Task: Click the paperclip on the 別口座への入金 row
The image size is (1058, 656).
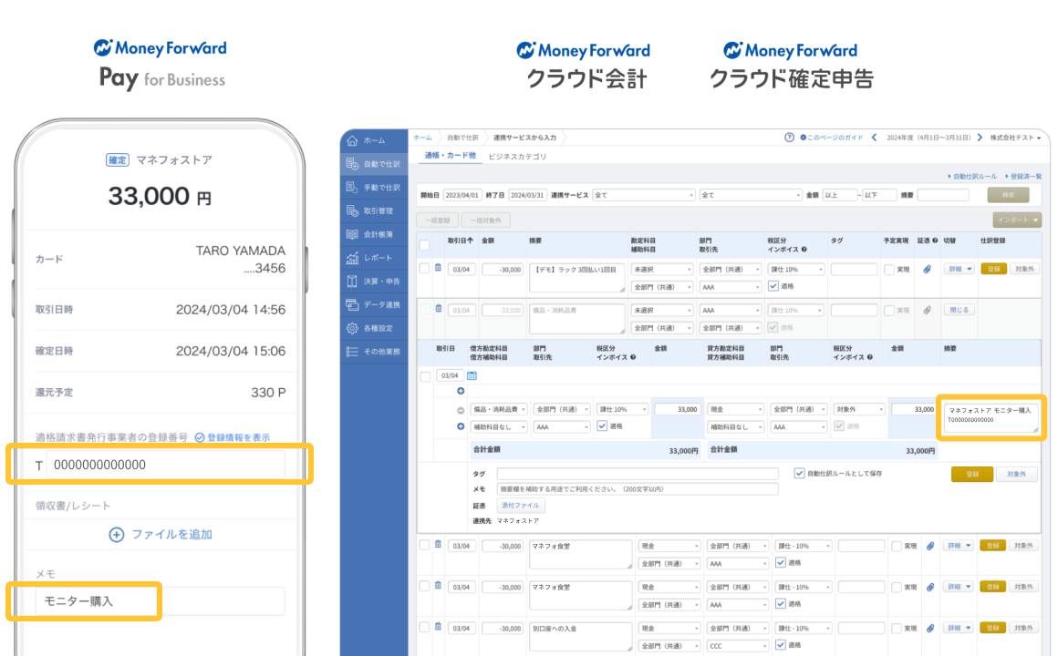Action: (930, 628)
